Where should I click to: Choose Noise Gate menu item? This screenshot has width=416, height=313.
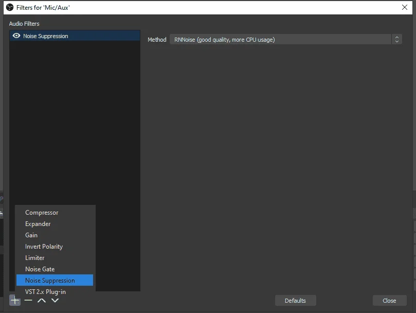click(55, 269)
